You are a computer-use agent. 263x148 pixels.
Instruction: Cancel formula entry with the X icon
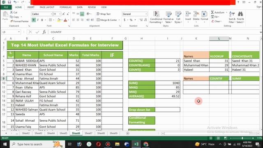coord(30,32)
